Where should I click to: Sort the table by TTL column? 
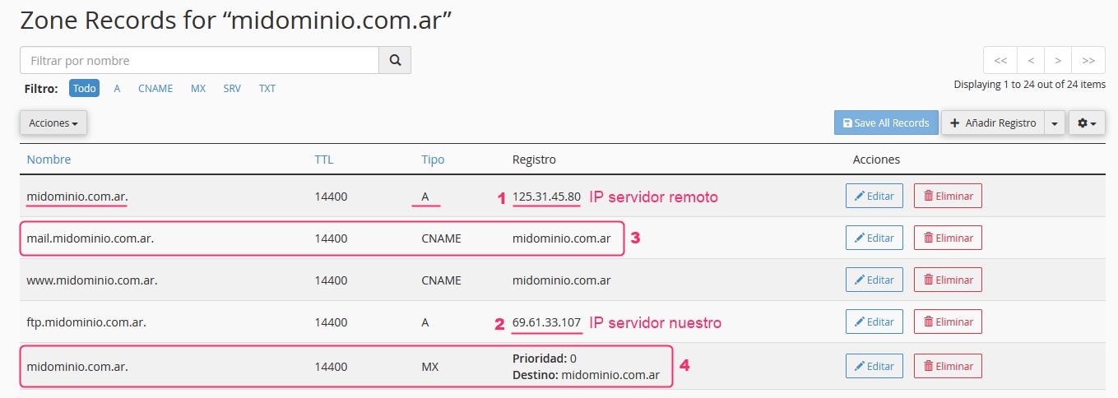324,160
